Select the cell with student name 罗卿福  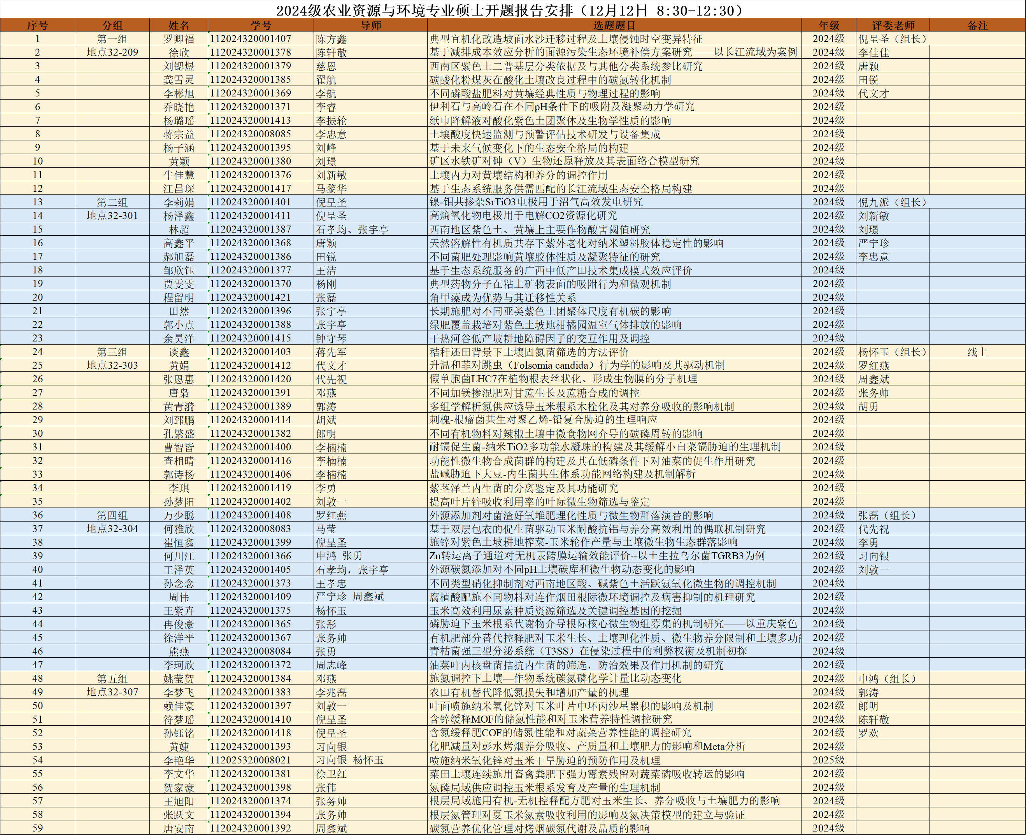(x=179, y=39)
